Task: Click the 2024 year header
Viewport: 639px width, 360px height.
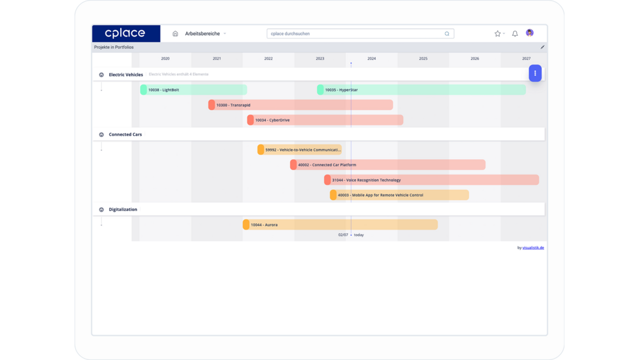Action: click(x=371, y=59)
